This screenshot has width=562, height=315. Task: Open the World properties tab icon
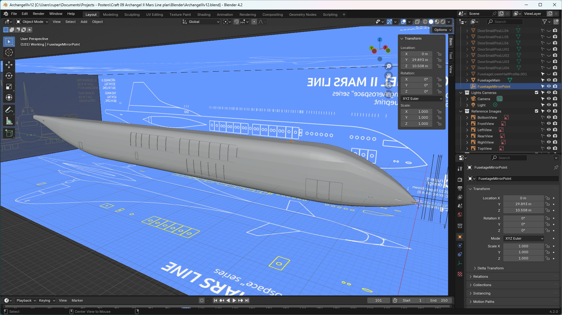[x=460, y=214]
